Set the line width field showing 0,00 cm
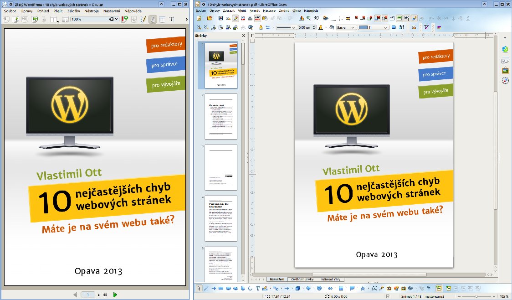Screen dimensions: 512x300 (307, 27)
